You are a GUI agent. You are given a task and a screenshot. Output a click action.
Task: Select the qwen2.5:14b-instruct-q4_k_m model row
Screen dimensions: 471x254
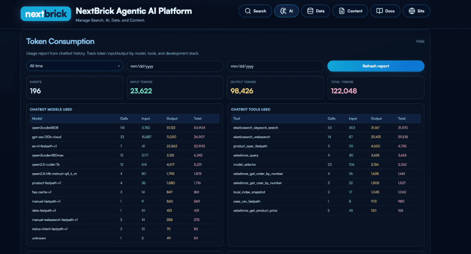pos(124,174)
